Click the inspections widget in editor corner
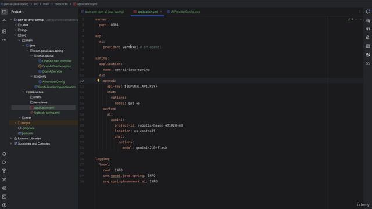Image resolution: width=372 pixels, height=209 pixels. [x=350, y=19]
